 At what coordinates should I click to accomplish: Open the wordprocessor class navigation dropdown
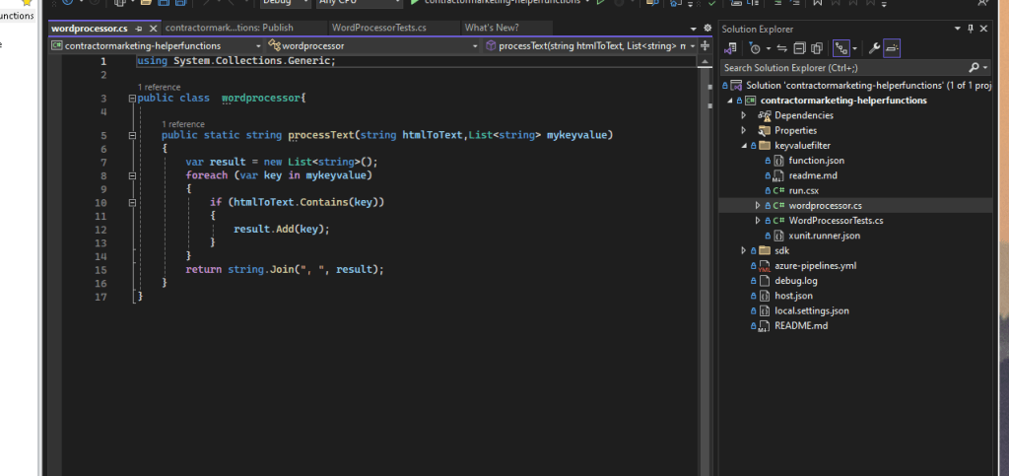[372, 45]
